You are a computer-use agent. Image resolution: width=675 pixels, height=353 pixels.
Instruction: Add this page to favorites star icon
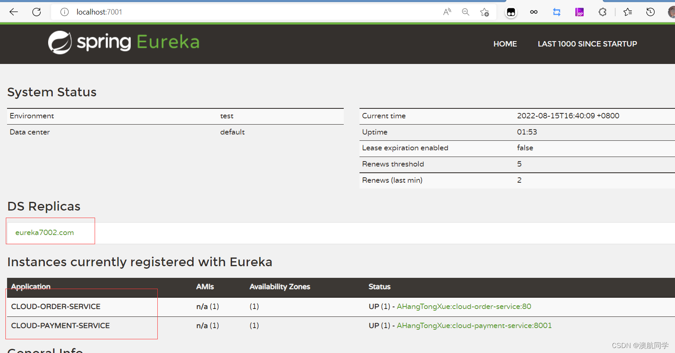click(484, 12)
